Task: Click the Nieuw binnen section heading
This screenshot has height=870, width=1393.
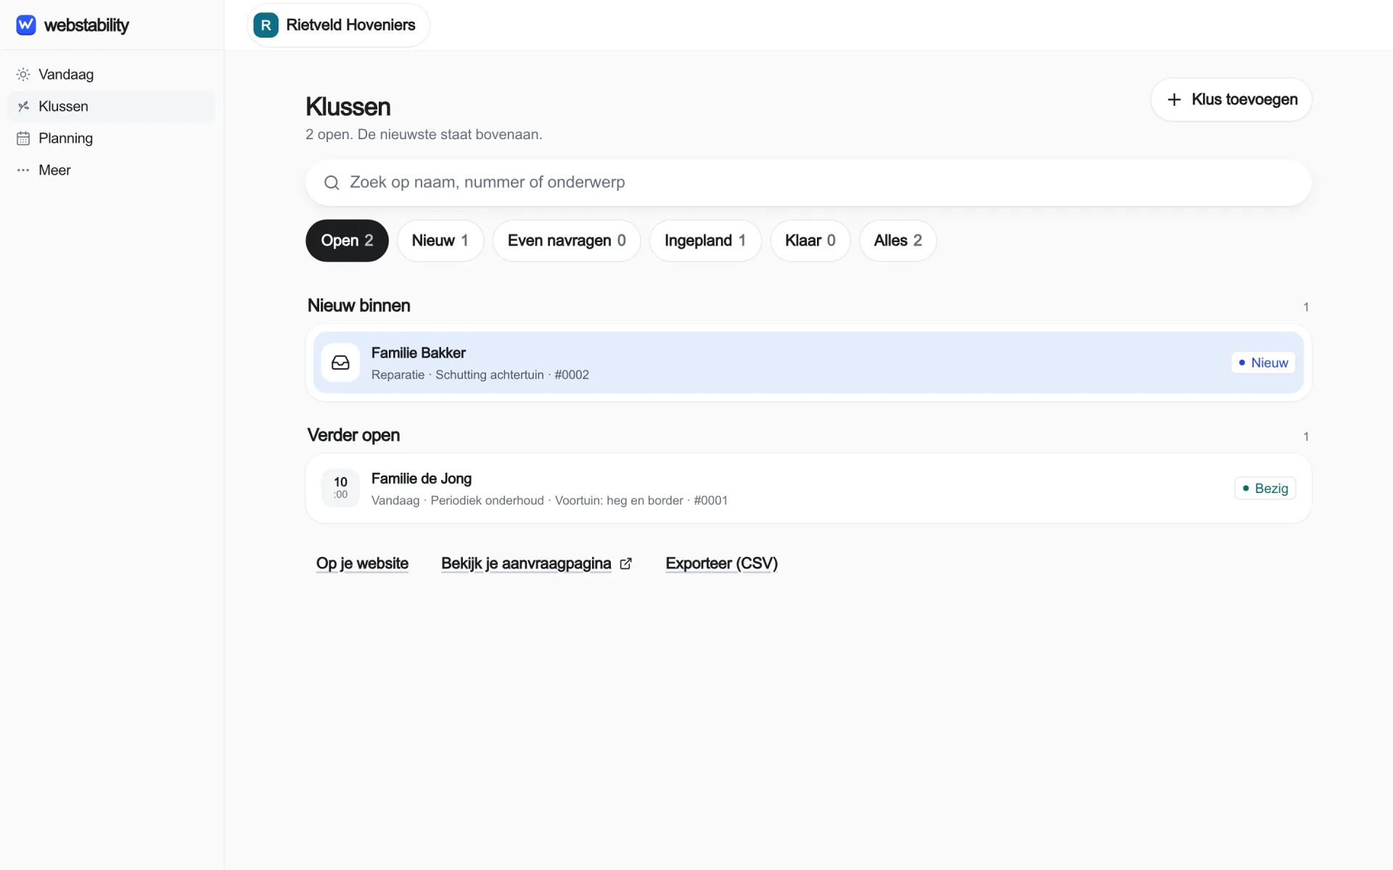Action: (x=359, y=306)
